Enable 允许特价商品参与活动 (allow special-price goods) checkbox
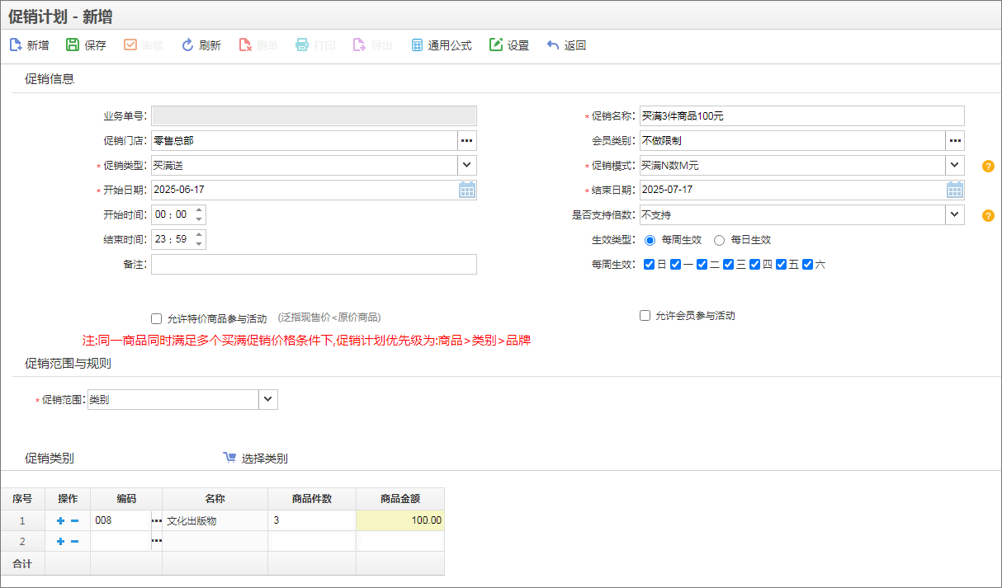The height and width of the screenshot is (588, 1002). click(156, 318)
